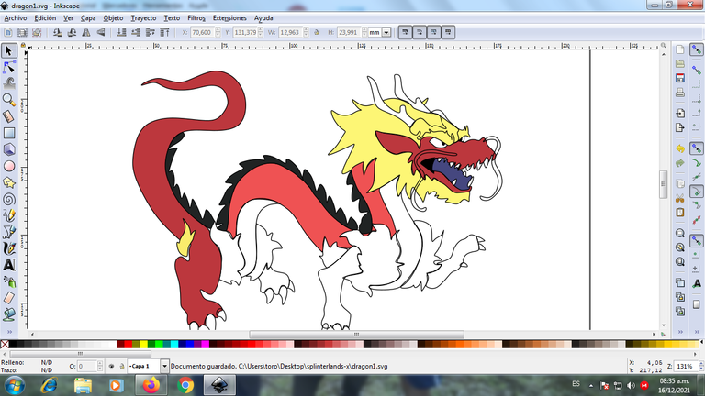
Task: Open the Trayecto menu
Action: coord(143,18)
